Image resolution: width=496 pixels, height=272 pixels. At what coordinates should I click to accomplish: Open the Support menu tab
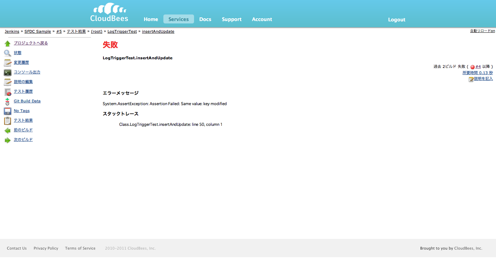point(232,19)
